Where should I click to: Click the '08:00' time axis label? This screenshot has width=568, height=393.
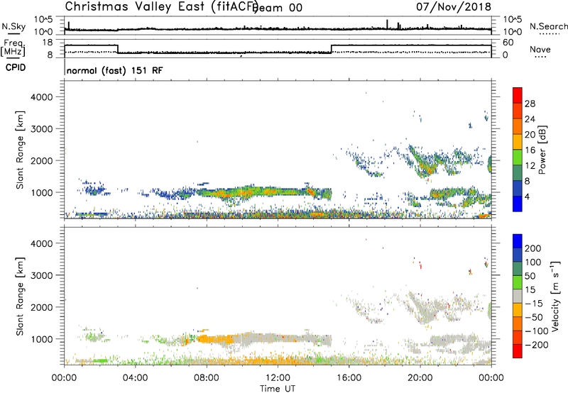tap(207, 378)
